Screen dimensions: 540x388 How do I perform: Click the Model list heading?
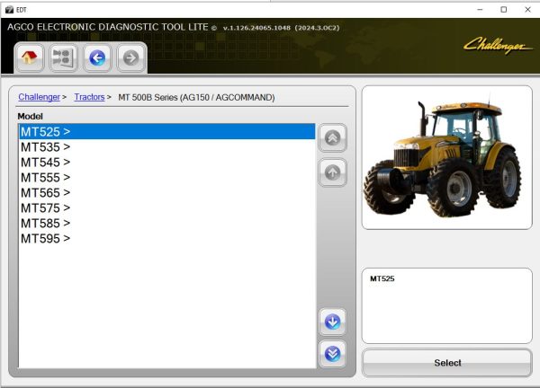point(31,117)
